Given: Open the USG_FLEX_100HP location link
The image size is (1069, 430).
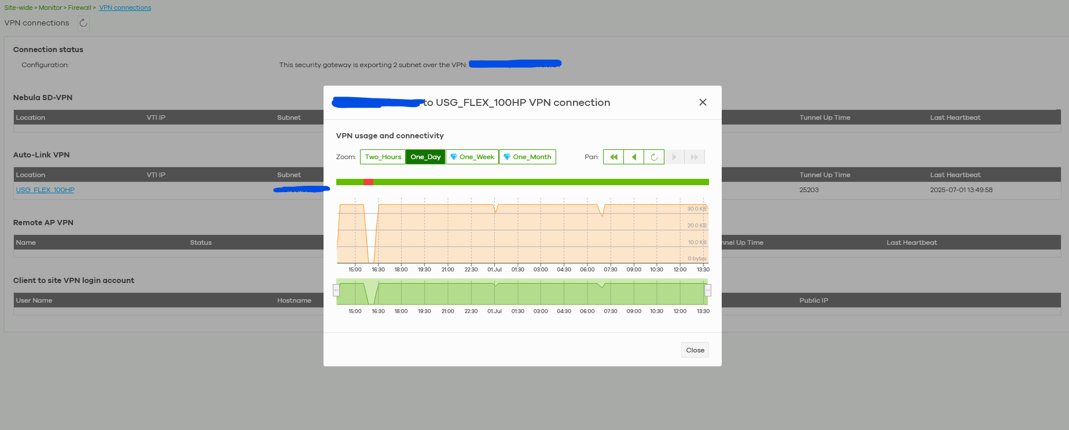Looking at the screenshot, I should pos(45,190).
